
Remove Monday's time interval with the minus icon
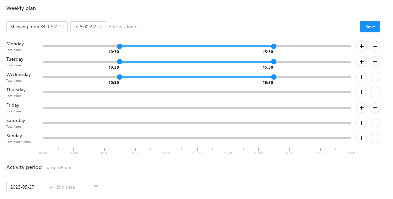(375, 46)
